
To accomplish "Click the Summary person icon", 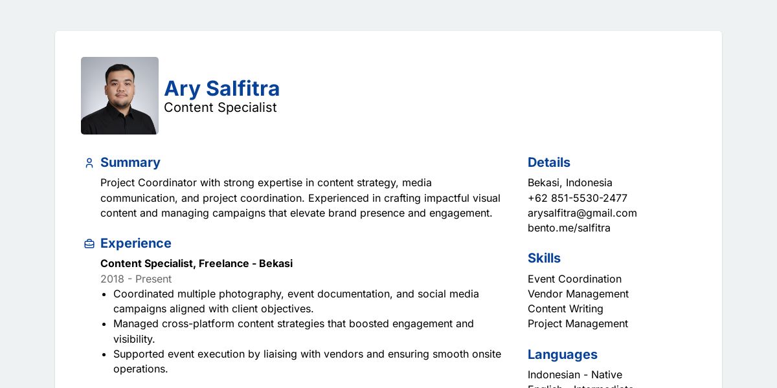I will (89, 163).
